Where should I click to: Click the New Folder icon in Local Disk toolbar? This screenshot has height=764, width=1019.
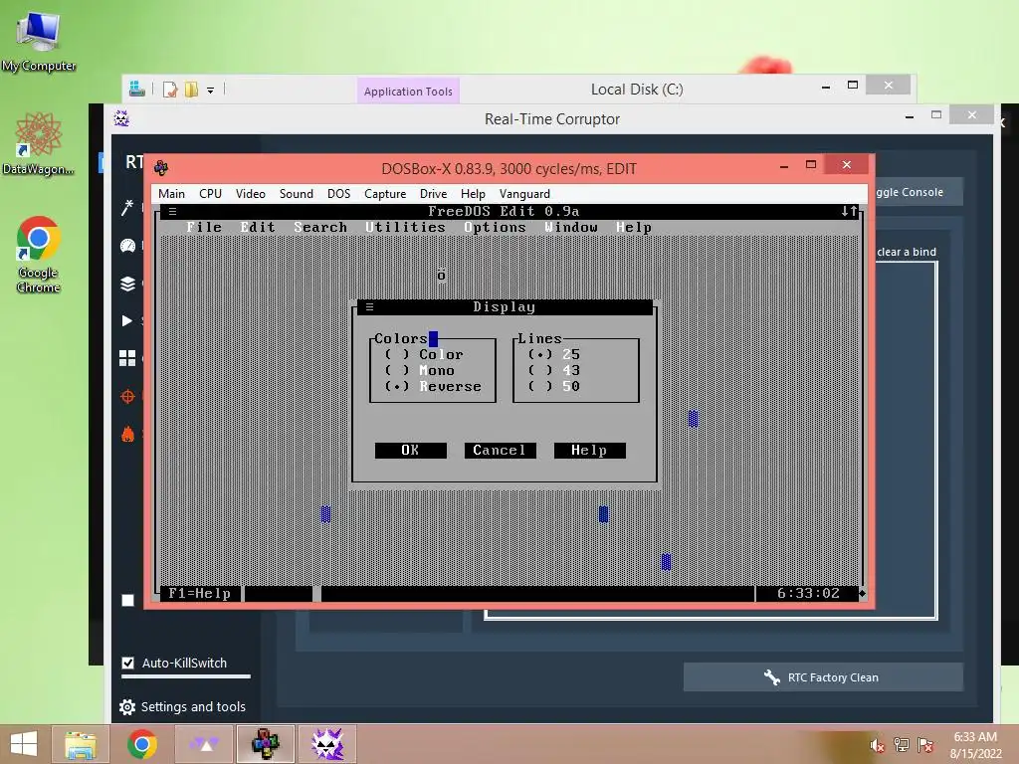(191, 89)
